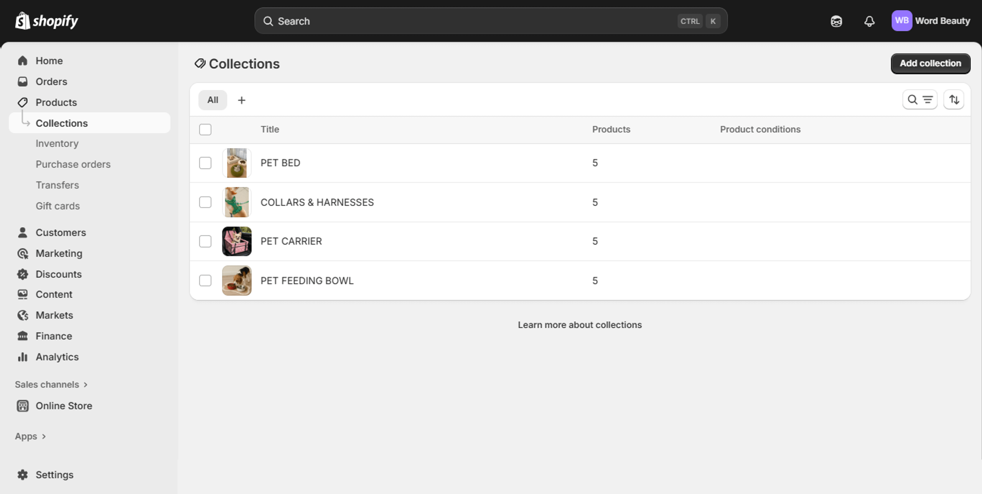
Task: Click the Products tag icon
Action: pyautogui.click(x=23, y=102)
